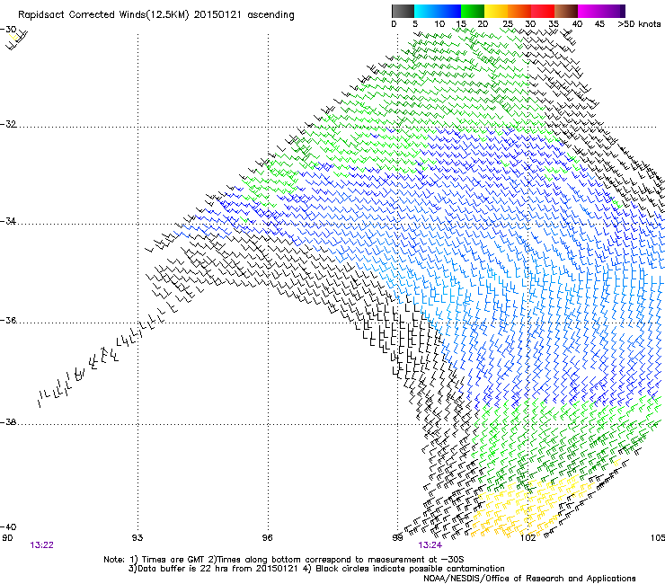Click the blue 10-15 knots legend swatch
This screenshot has height=584, width=665.
coord(449,11)
